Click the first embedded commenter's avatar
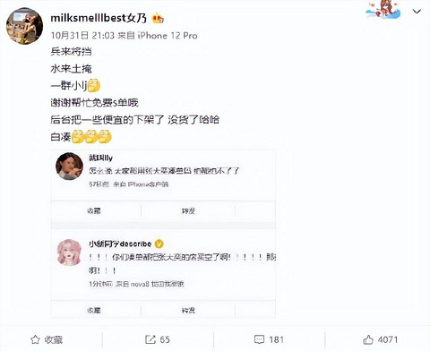This screenshot has height=351, width=430. 69,167
